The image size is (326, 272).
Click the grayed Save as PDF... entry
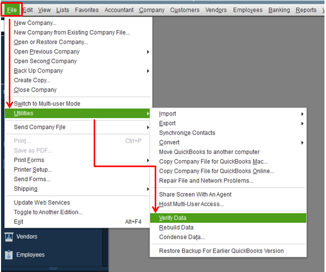(x=78, y=150)
